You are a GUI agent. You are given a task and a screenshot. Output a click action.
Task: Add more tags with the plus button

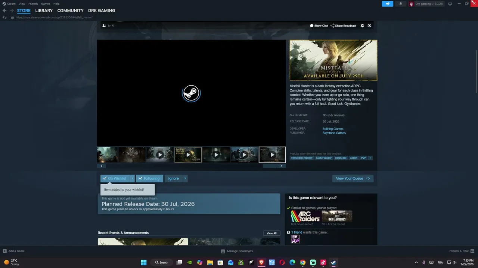370,158
